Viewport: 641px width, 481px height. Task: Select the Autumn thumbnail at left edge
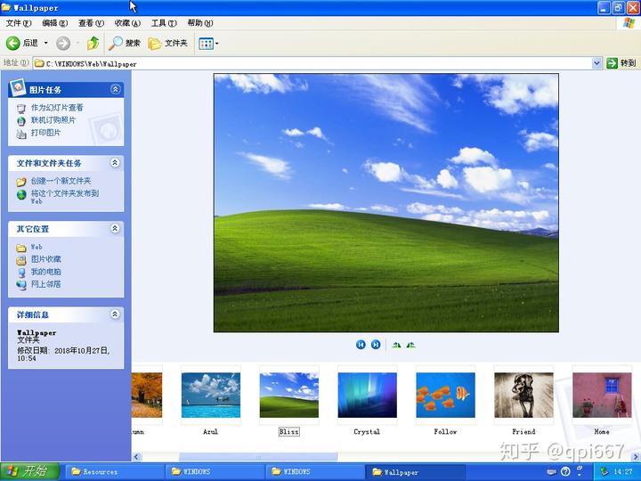click(147, 395)
